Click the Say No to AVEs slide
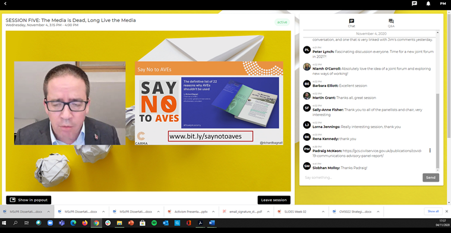Viewport: 451px width, 233px height. (x=209, y=103)
